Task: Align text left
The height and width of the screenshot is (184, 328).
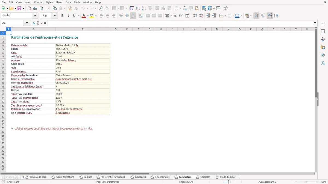Action: 102,16
